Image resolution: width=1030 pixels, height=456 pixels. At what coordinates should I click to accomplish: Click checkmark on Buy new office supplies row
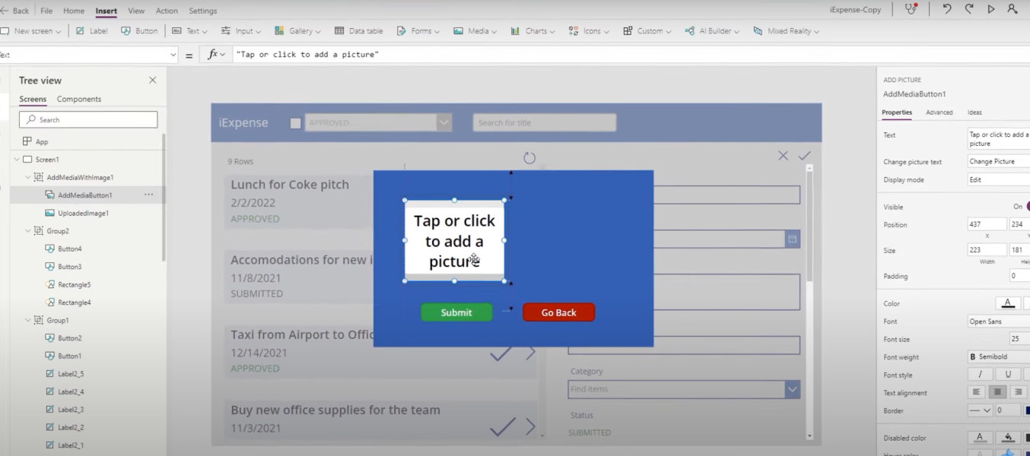coord(502,427)
